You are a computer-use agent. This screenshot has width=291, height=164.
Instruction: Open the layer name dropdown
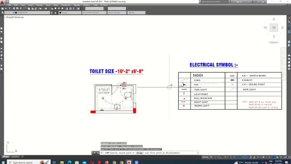(x=27, y=13)
